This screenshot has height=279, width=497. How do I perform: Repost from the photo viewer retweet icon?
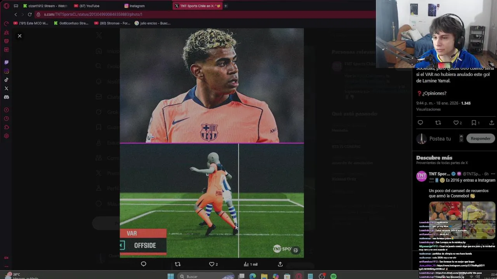pyautogui.click(x=177, y=264)
